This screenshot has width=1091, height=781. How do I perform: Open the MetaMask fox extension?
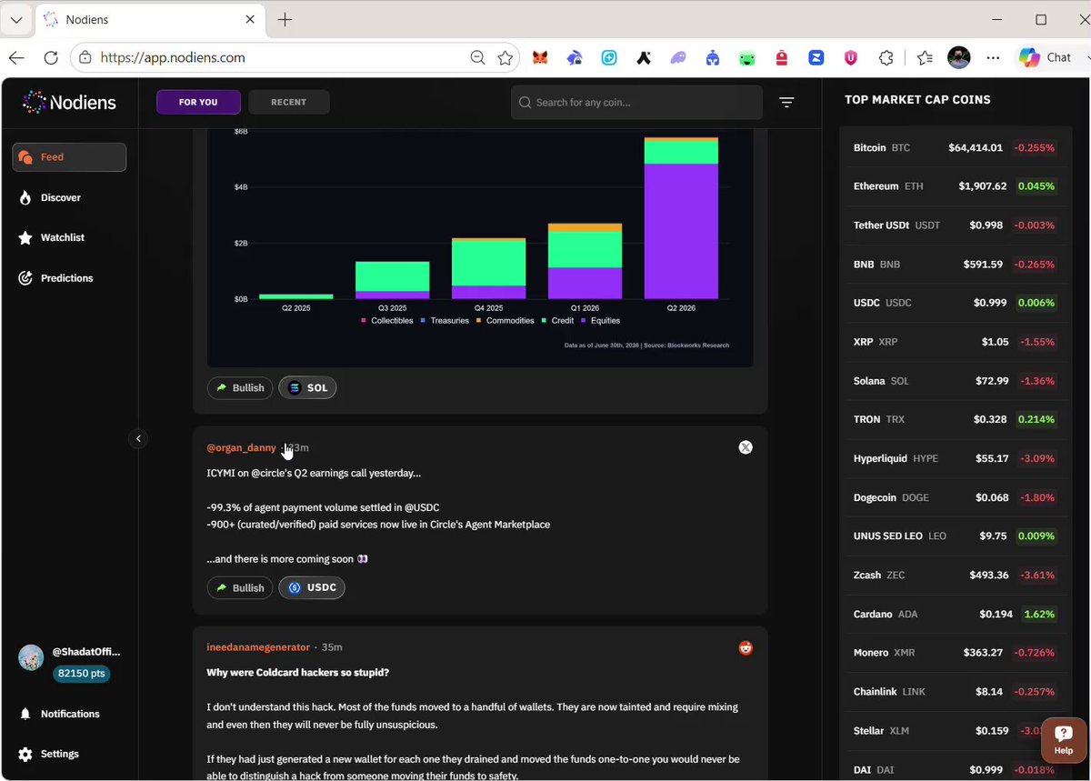click(540, 57)
